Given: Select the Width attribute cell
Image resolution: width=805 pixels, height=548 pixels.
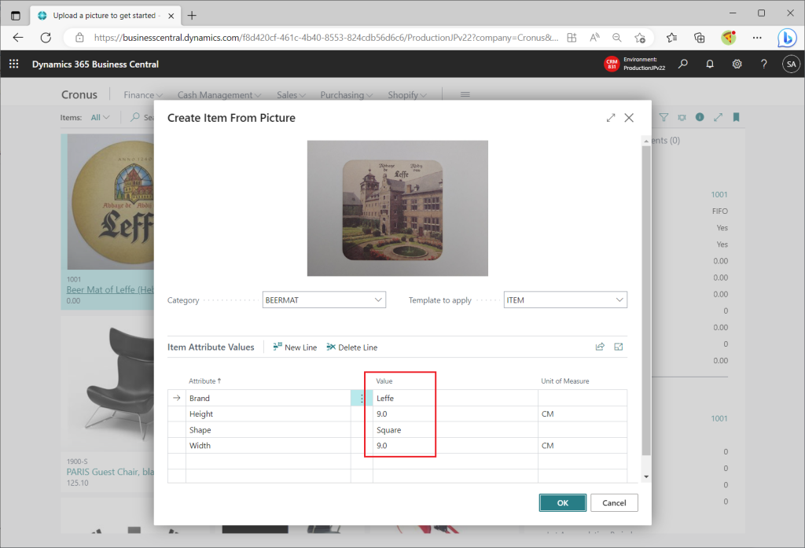Looking at the screenshot, I should pos(268,446).
